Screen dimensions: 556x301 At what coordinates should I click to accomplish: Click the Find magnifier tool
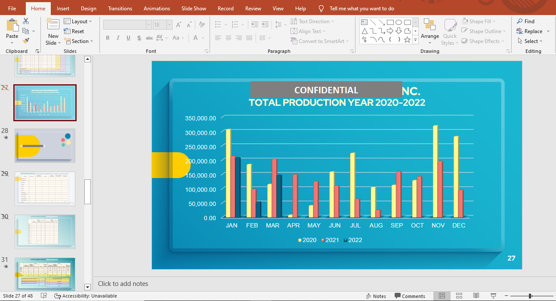[525, 21]
